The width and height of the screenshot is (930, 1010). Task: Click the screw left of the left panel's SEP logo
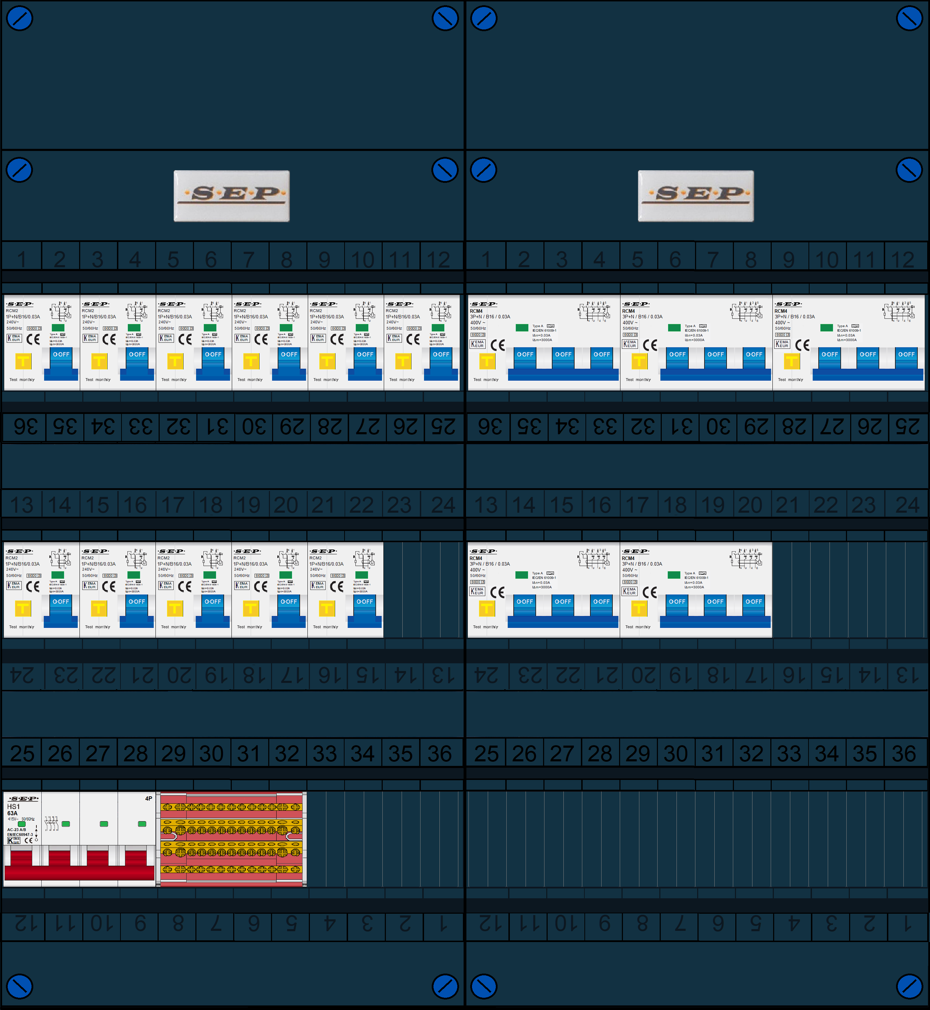pos(19,170)
